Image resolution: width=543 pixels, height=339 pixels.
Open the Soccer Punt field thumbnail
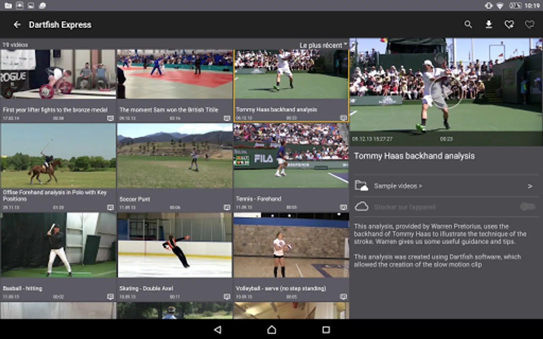point(175,156)
